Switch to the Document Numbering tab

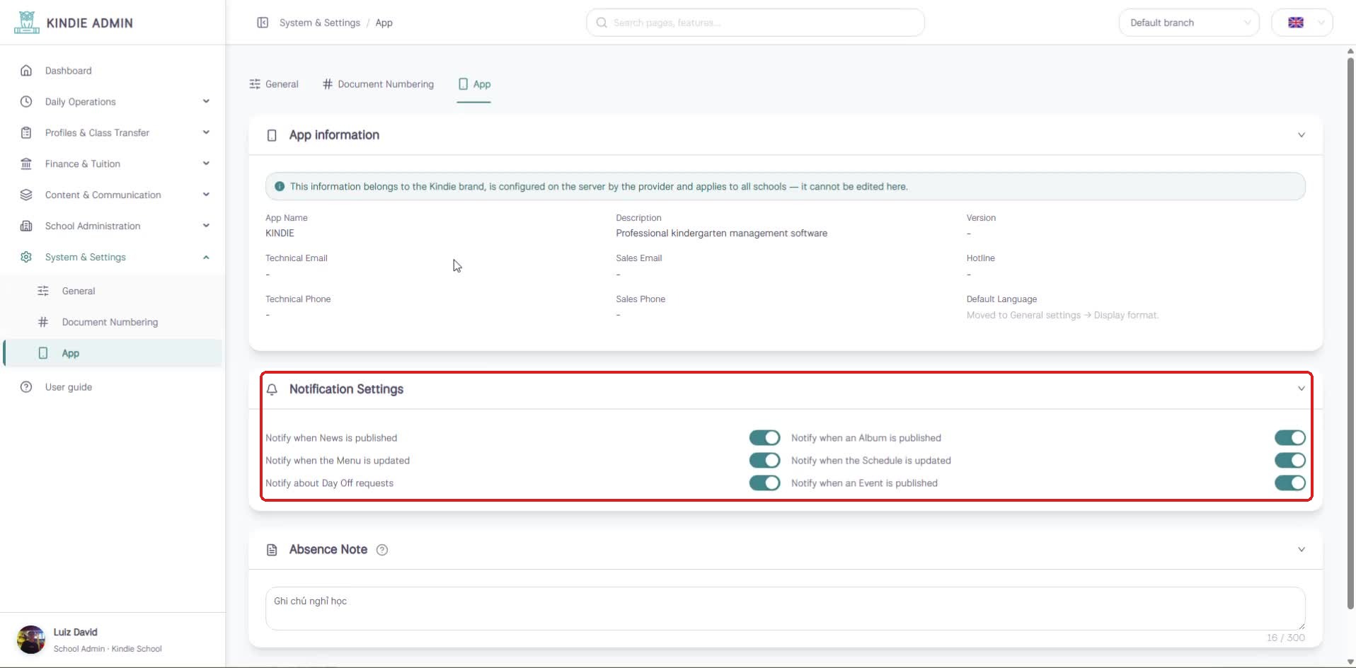point(378,84)
